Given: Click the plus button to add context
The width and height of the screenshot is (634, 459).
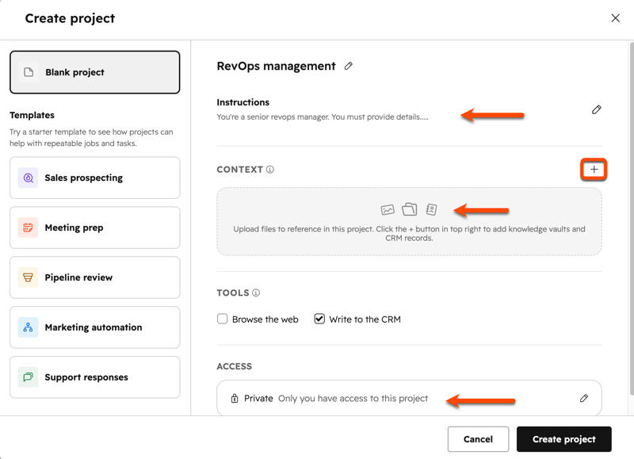Looking at the screenshot, I should point(594,170).
